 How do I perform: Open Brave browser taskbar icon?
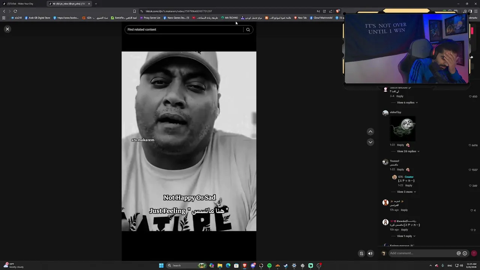244,265
